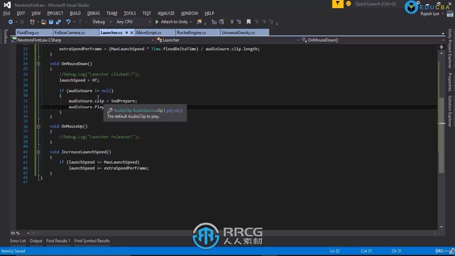Open the Any CPU platform dropdown
Image resolution: width=455 pixels, height=256 pixels.
133,22
